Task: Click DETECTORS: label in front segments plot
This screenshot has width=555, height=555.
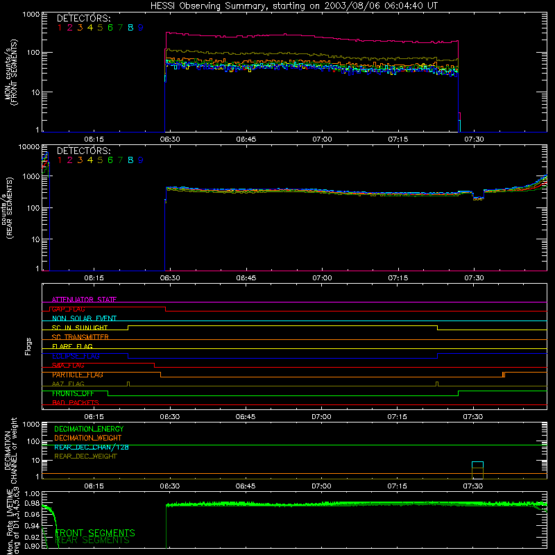Action: point(83,19)
